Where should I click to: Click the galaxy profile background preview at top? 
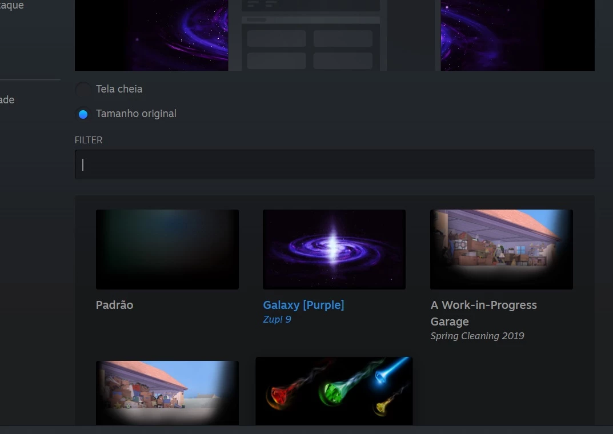pyautogui.click(x=335, y=35)
